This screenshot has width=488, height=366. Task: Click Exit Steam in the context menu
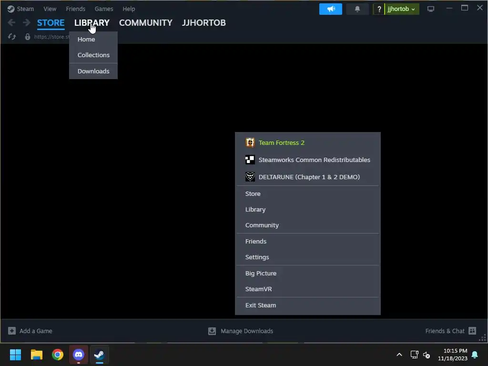tap(307, 305)
